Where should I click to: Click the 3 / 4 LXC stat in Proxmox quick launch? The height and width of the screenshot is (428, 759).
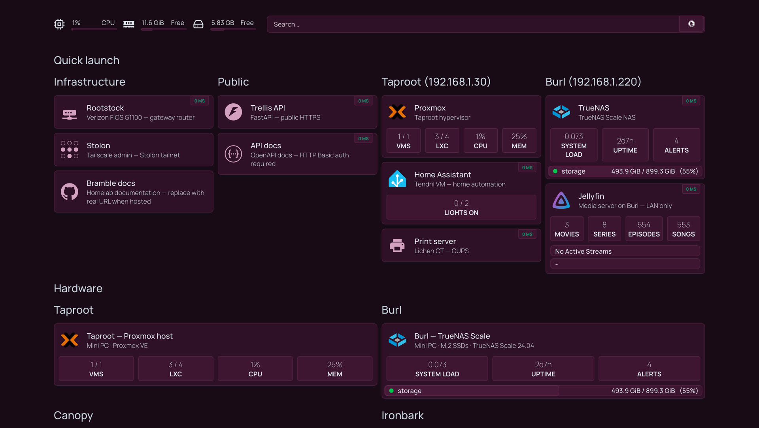(442, 141)
